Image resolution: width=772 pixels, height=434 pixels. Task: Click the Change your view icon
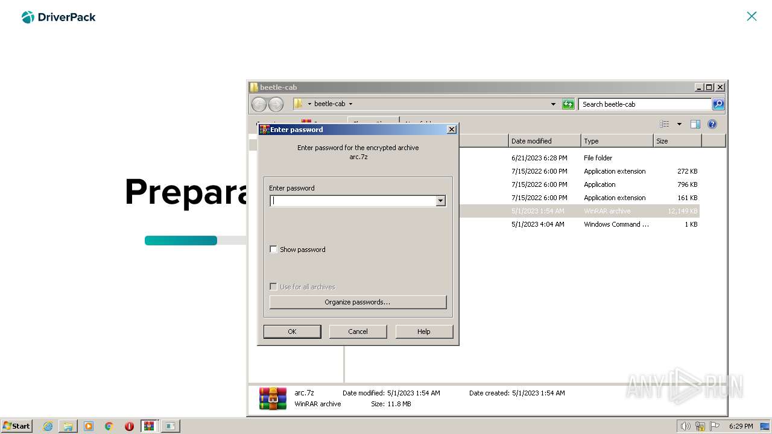(x=665, y=124)
